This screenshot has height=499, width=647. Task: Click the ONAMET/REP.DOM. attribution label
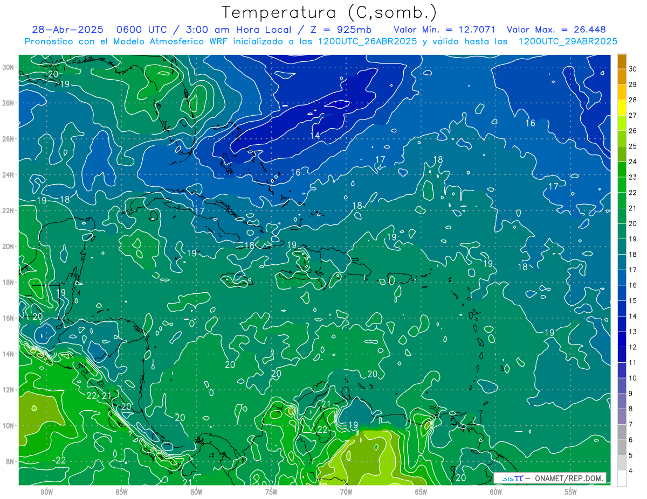(569, 478)
